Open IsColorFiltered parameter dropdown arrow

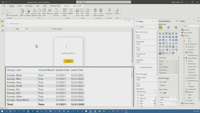175,67
